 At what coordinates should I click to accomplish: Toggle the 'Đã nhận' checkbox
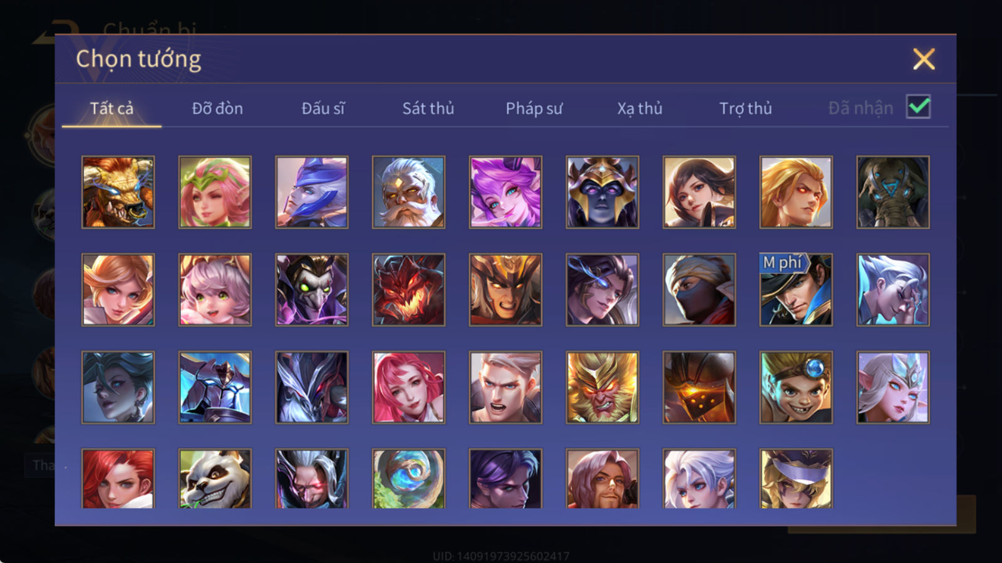[x=918, y=107]
